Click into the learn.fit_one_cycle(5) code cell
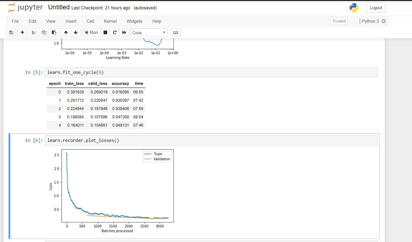Screen dimensions: 412x242 click(x=211, y=72)
